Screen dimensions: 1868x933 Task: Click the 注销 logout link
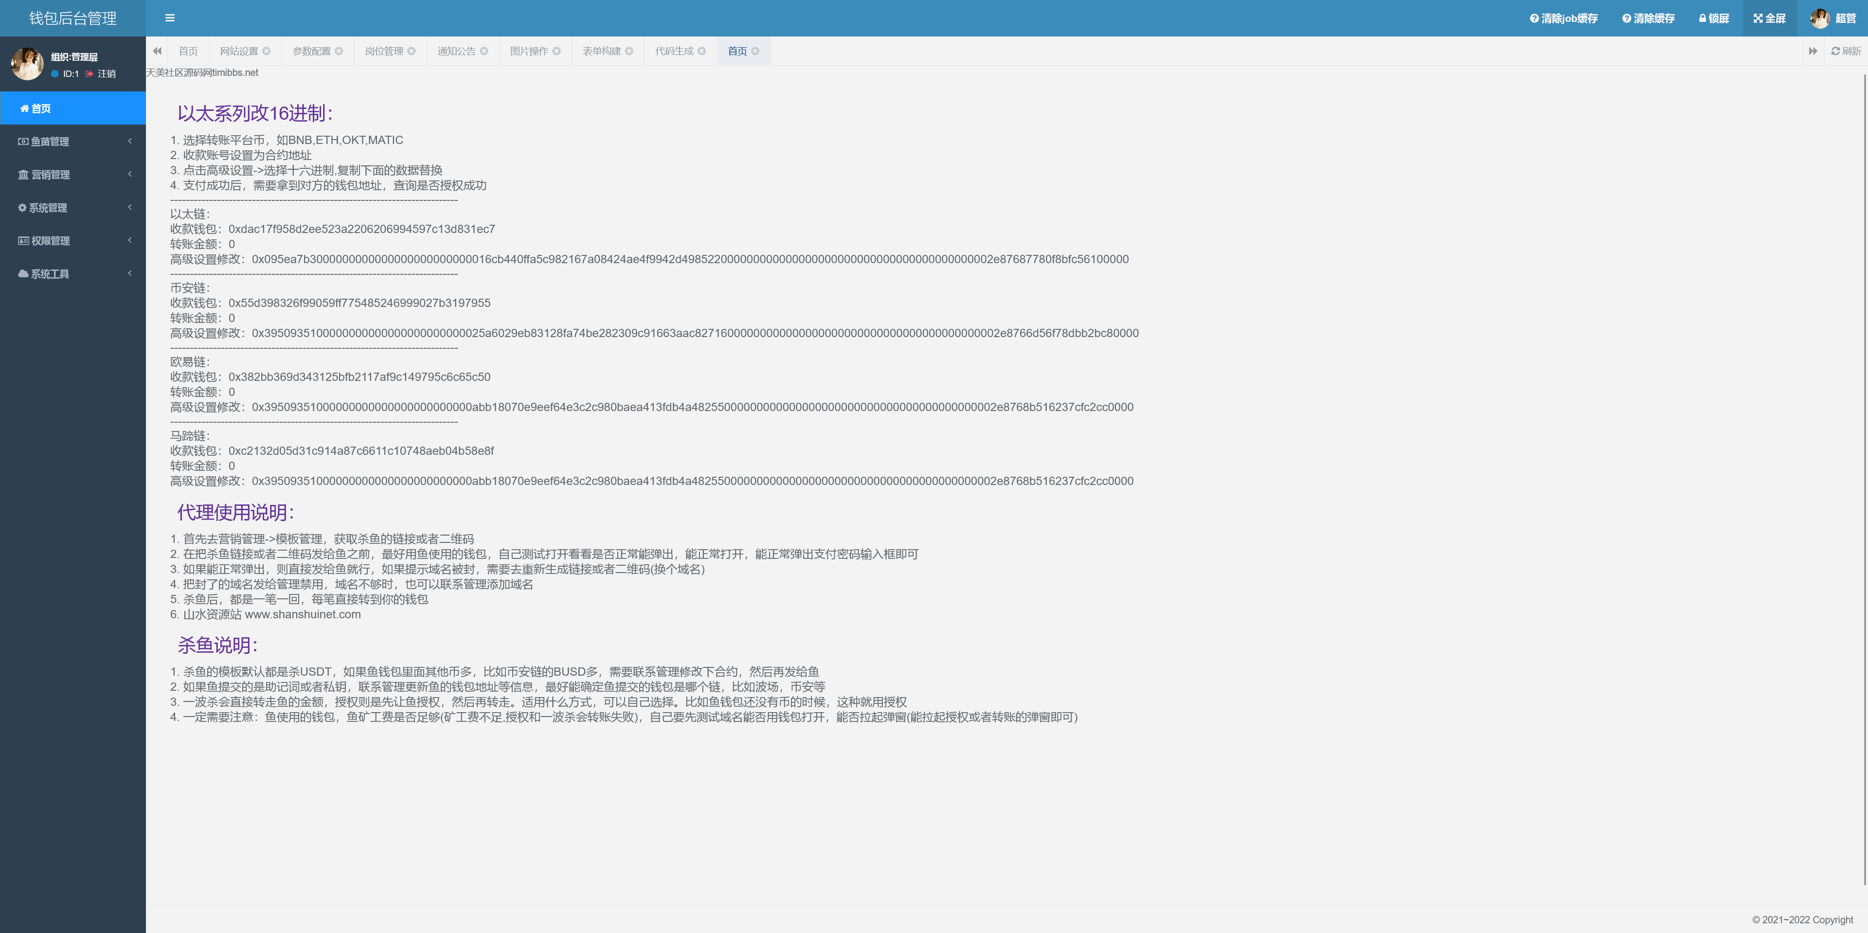(106, 74)
